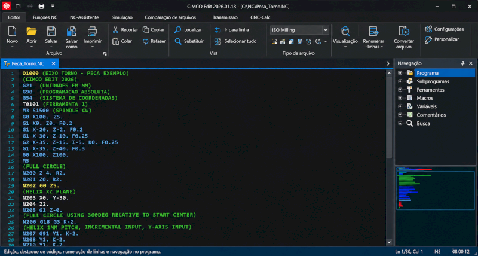The width and height of the screenshot is (478, 256).
Task: Click Ir para linha
Action: coord(231,29)
